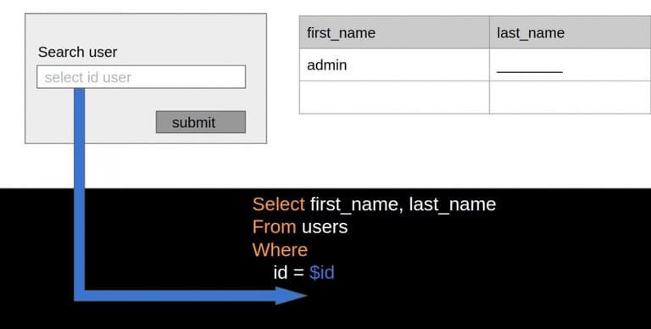Click the last_name column header
Screen dimensions: 651x329
[570, 32]
